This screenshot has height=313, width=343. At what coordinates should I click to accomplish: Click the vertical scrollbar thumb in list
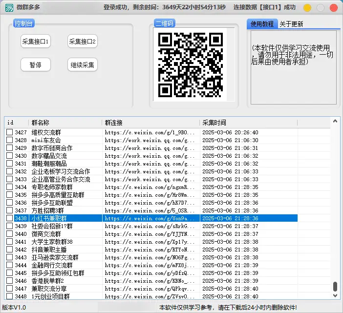(335, 287)
